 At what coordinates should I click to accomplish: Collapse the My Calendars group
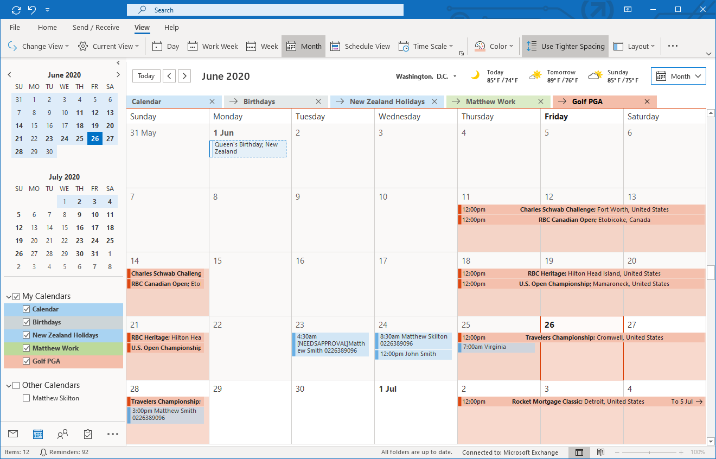(x=9, y=297)
